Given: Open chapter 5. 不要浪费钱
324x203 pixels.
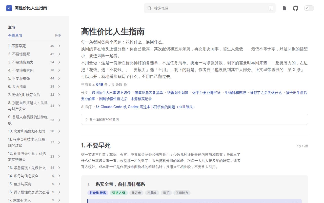Looking at the screenshot, I should click(x=19, y=78).
